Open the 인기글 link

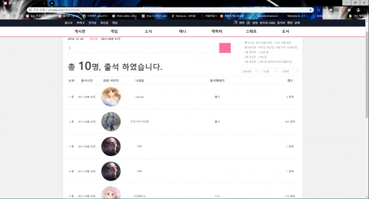(92, 22)
